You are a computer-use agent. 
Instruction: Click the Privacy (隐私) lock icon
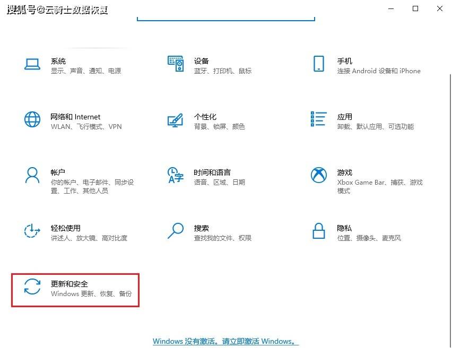[318, 231]
